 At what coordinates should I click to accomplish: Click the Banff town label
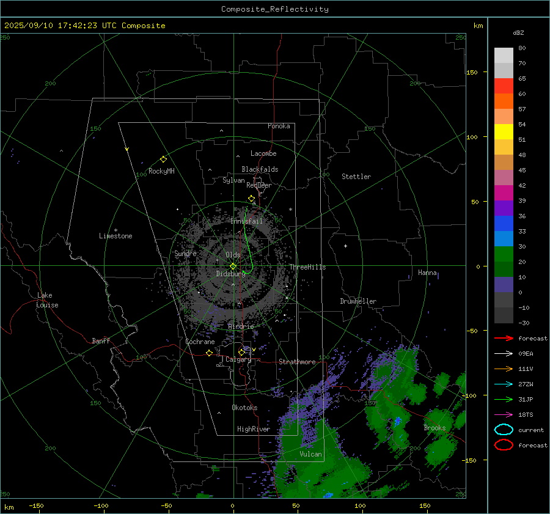pyautogui.click(x=101, y=340)
